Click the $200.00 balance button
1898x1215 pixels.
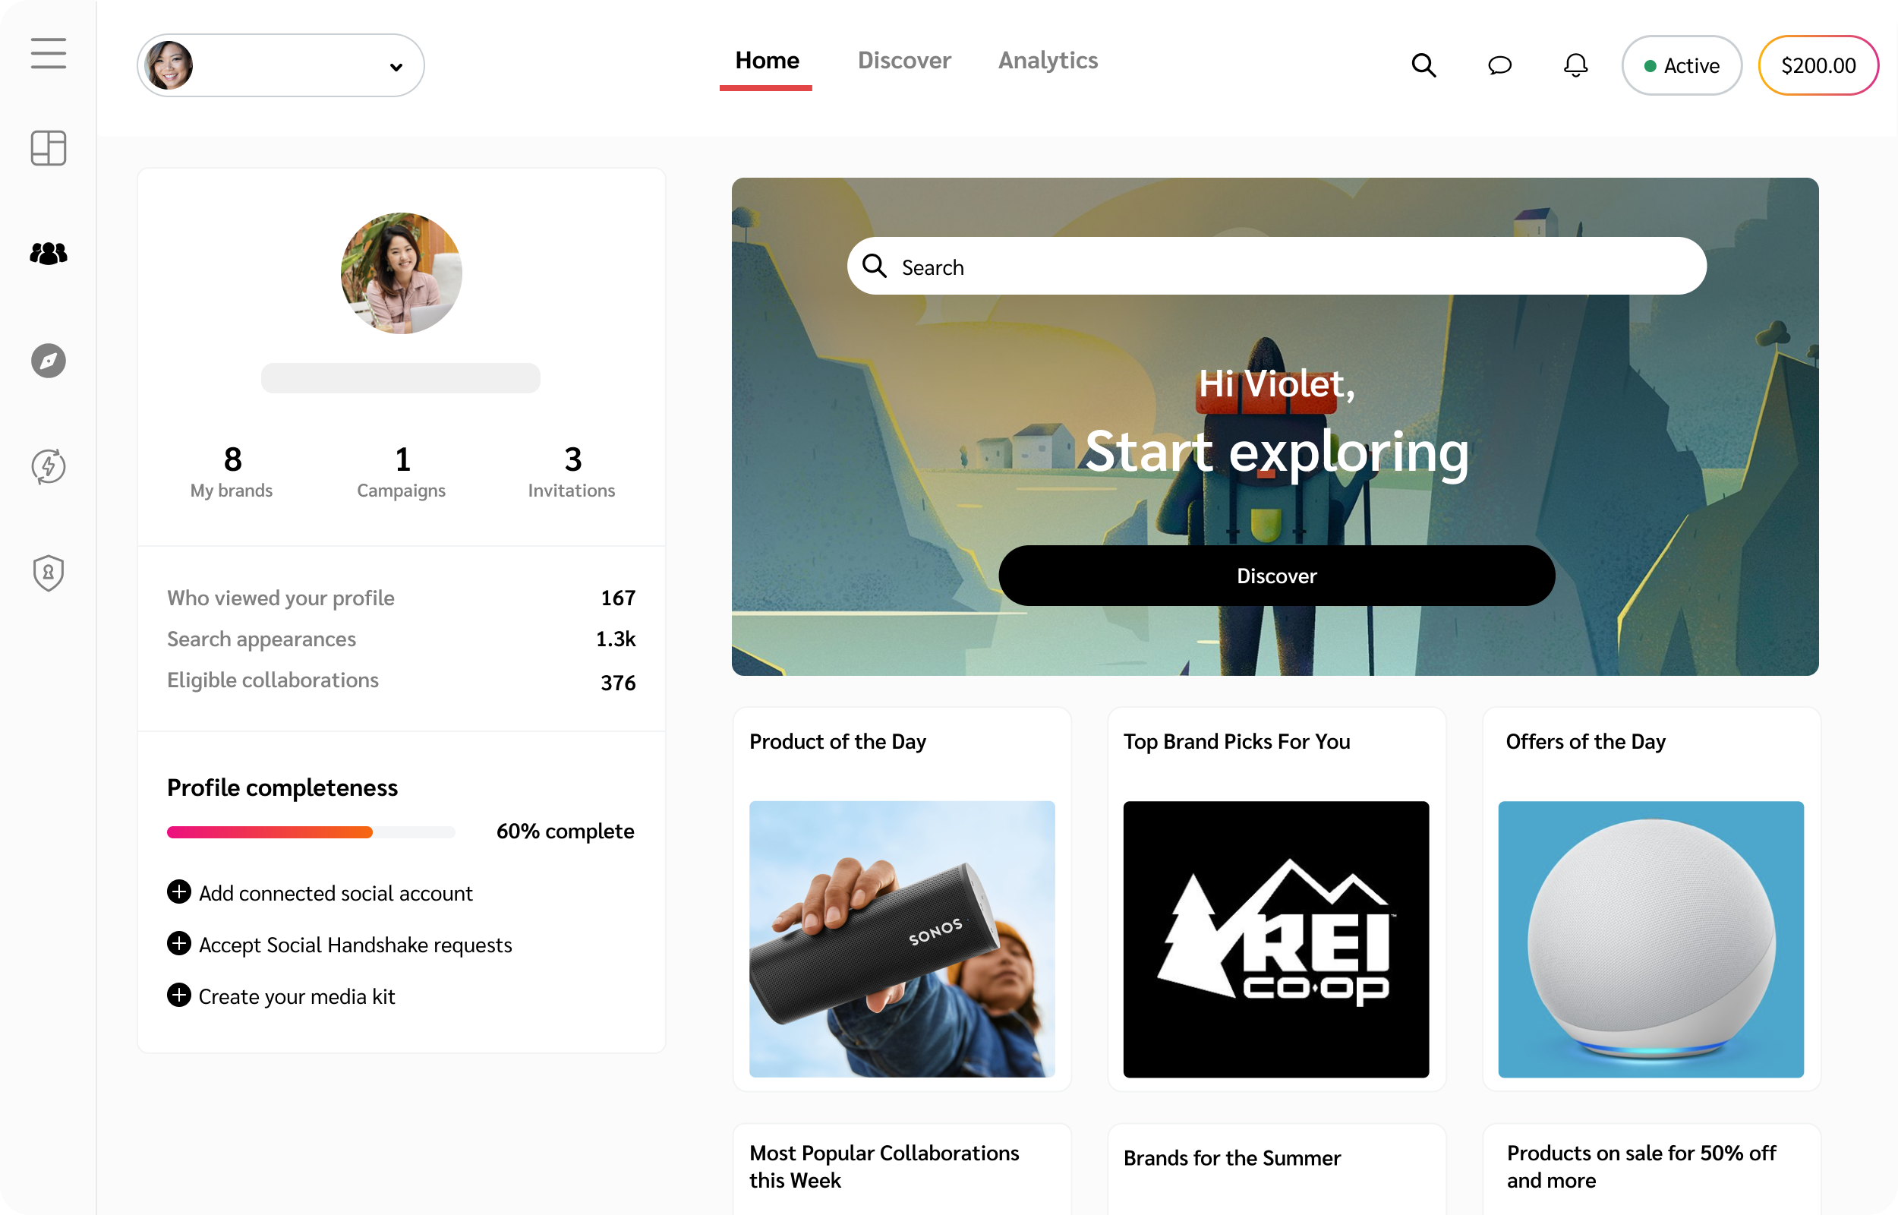1818,65
